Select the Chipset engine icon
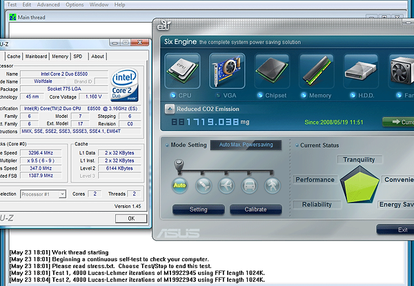This screenshot has width=414, height=286. point(272,71)
